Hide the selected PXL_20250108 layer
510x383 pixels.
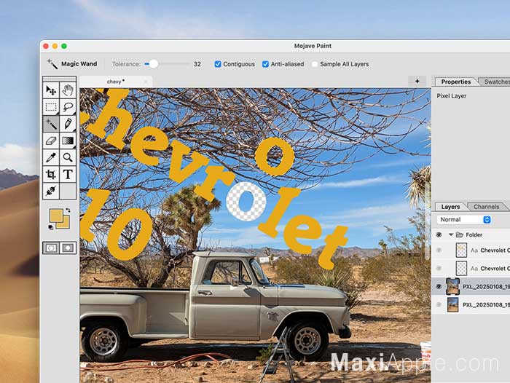tap(439, 286)
